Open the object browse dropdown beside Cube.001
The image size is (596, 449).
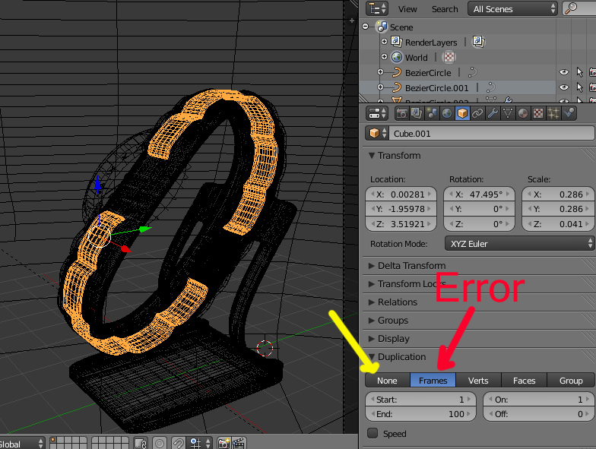point(377,134)
